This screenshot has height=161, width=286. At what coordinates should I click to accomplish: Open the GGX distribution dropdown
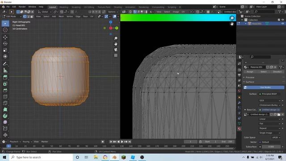(x=269, y=101)
